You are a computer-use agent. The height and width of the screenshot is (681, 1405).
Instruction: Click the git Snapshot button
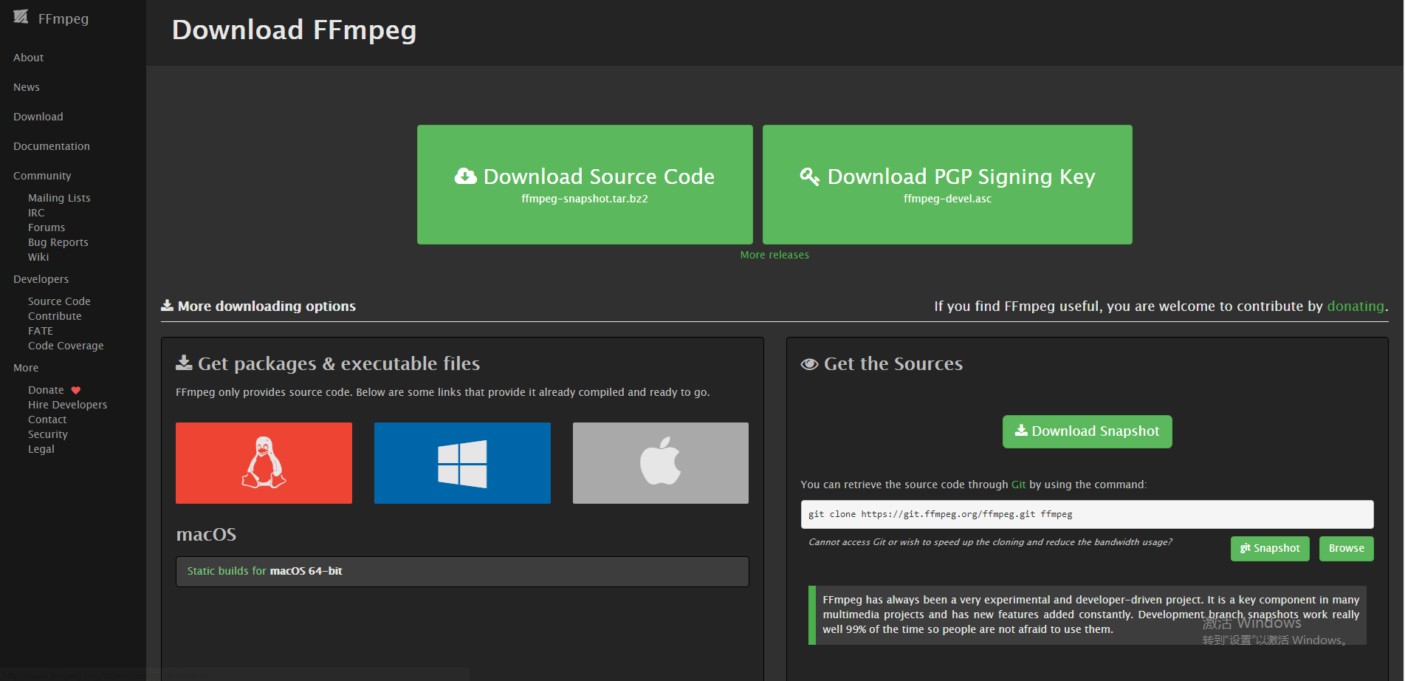pyautogui.click(x=1270, y=549)
